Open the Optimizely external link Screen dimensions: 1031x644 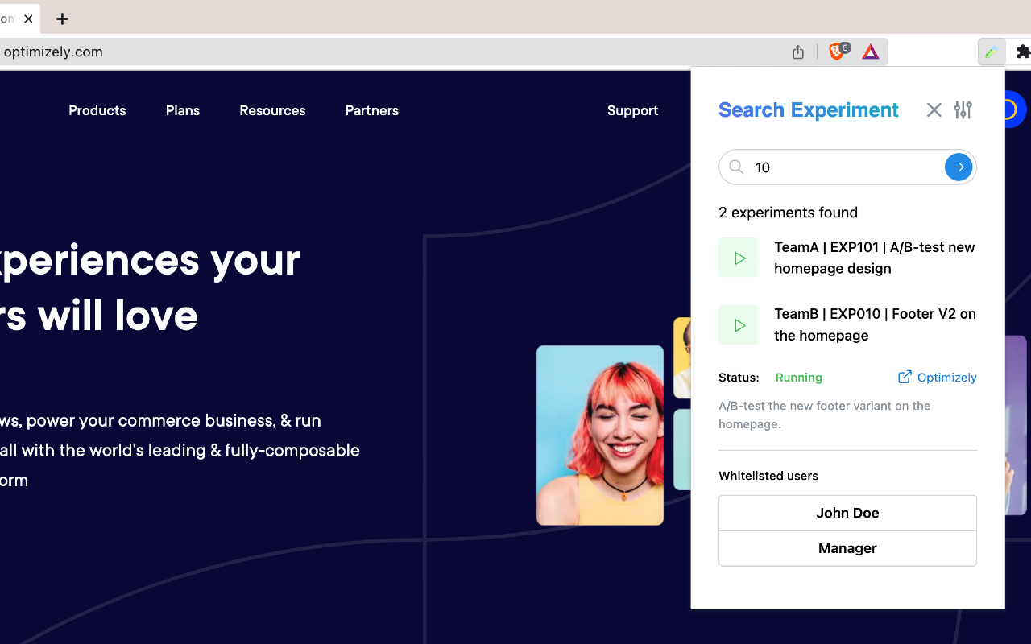click(937, 377)
